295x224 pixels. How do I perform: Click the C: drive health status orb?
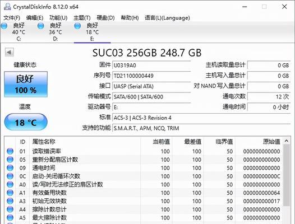(x=4, y=26)
